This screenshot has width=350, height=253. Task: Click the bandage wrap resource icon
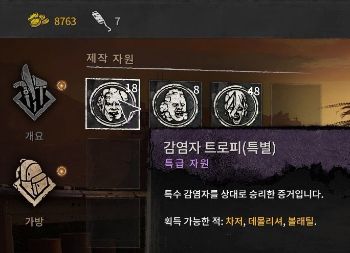click(x=101, y=21)
